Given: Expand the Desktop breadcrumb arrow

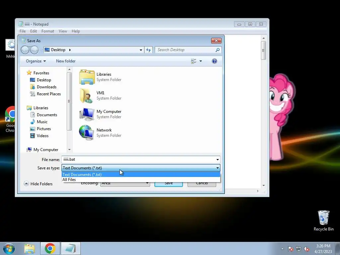Looking at the screenshot, I should [x=70, y=50].
